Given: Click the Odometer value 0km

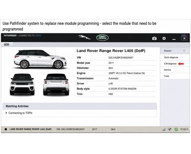Looking at the screenshot, I should click(x=110, y=68).
